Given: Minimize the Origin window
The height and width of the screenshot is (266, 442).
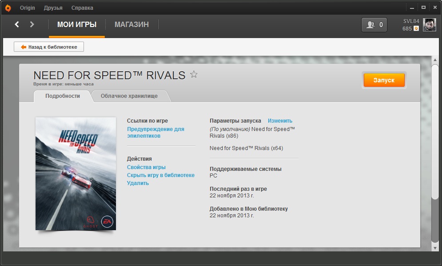Looking at the screenshot, I should point(412,8).
